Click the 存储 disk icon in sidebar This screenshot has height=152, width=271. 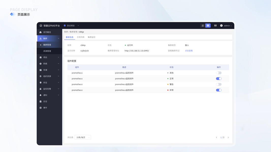40,70
